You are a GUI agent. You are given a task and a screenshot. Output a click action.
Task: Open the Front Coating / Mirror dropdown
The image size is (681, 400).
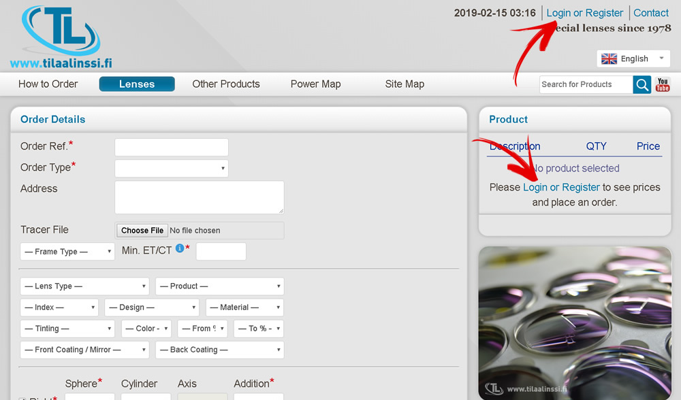(x=84, y=350)
